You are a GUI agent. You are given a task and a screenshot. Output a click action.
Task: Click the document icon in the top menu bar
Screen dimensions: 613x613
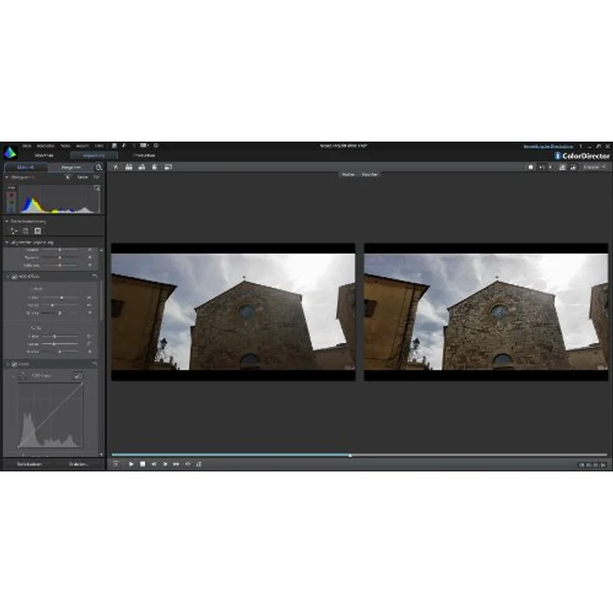pos(114,146)
